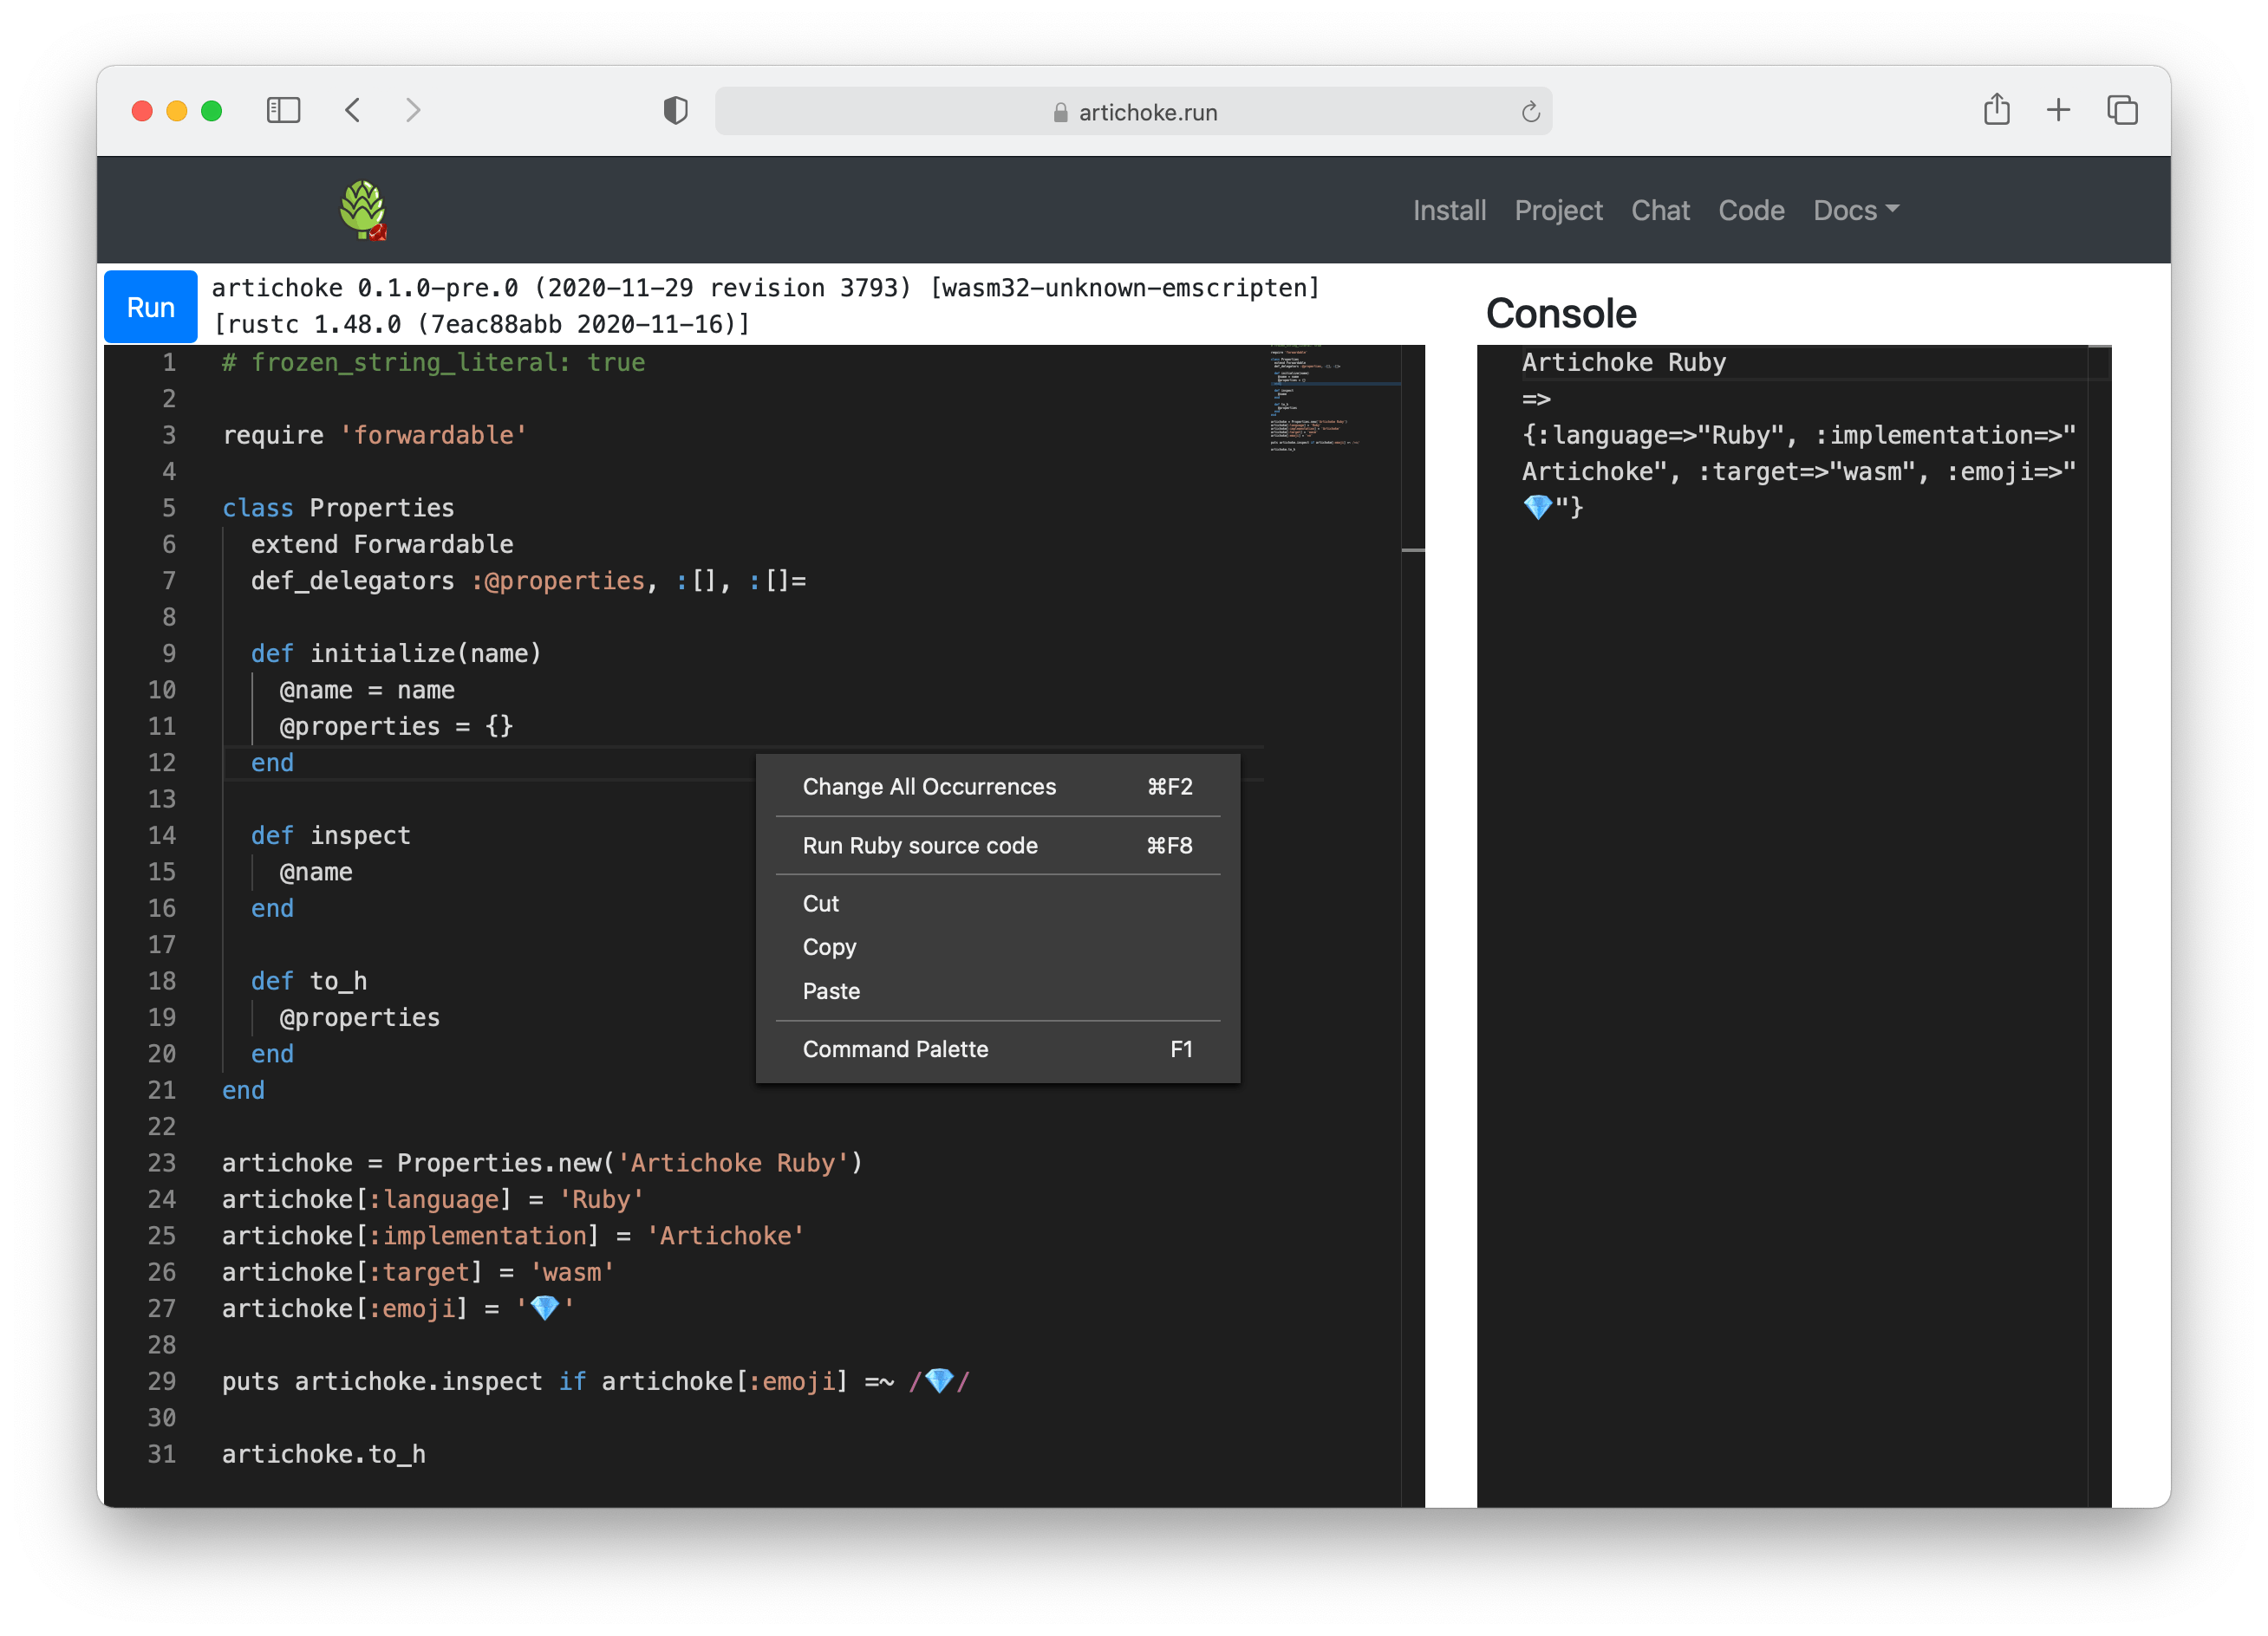This screenshot has width=2268, height=1636.
Task: Select Change All Occurrences in the context menu
Action: pyautogui.click(x=929, y=787)
